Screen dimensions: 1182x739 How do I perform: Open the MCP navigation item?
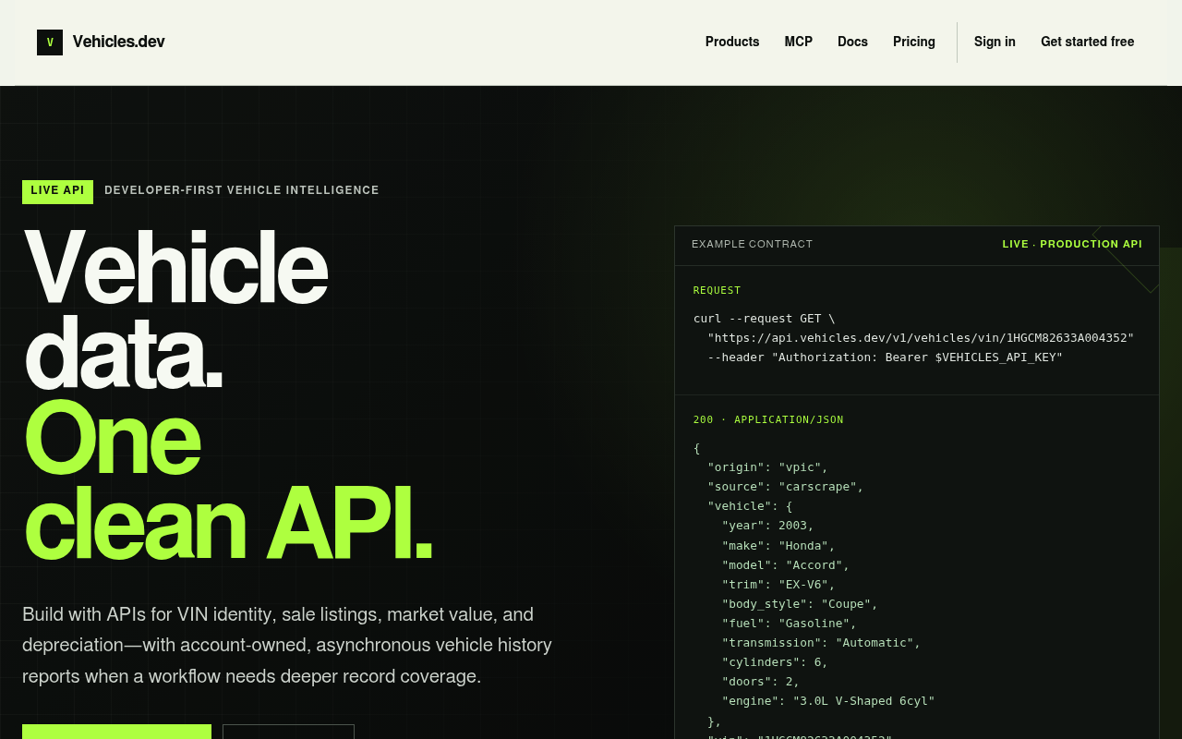tap(799, 42)
